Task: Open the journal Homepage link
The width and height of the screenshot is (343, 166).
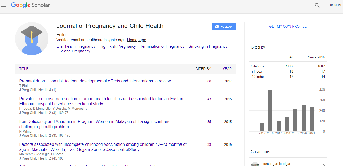Action: click(x=137, y=40)
